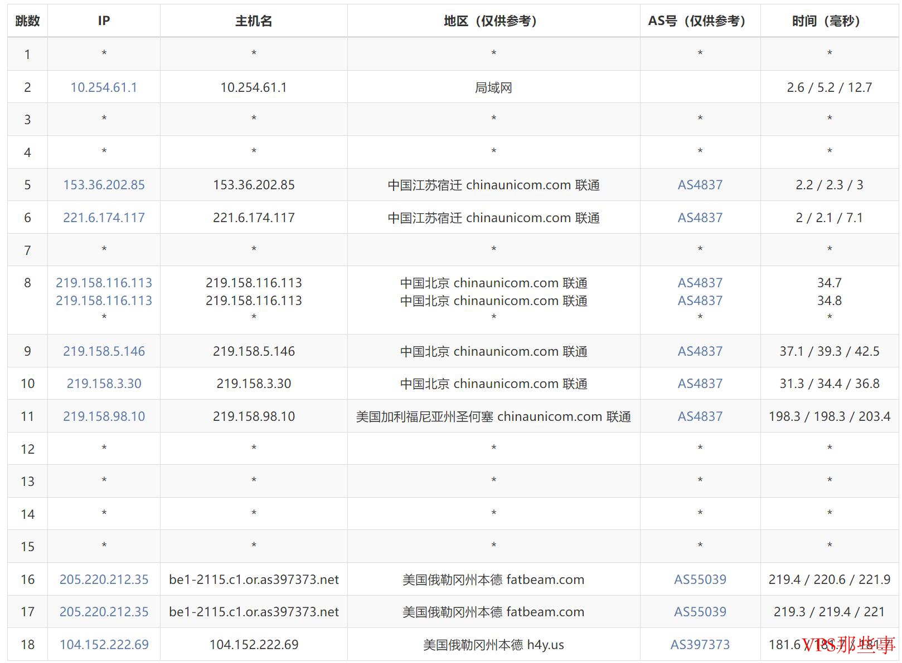Click hop number 18 in 跳数 column
The image size is (902, 663).
(27, 645)
